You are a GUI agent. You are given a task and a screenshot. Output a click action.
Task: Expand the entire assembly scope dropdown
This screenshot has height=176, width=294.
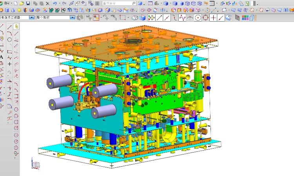click(x=72, y=18)
